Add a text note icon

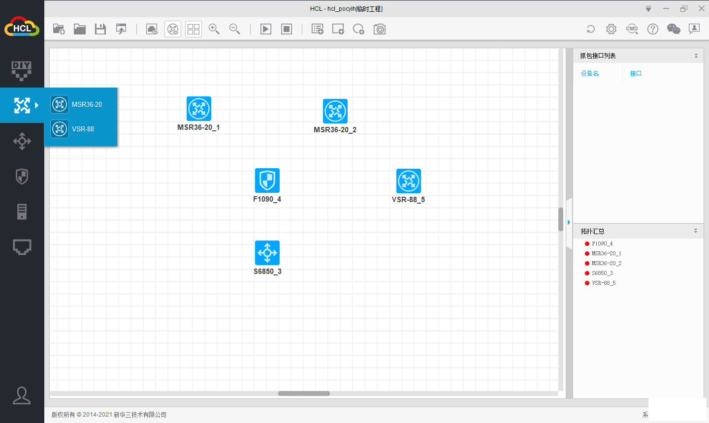(318, 29)
